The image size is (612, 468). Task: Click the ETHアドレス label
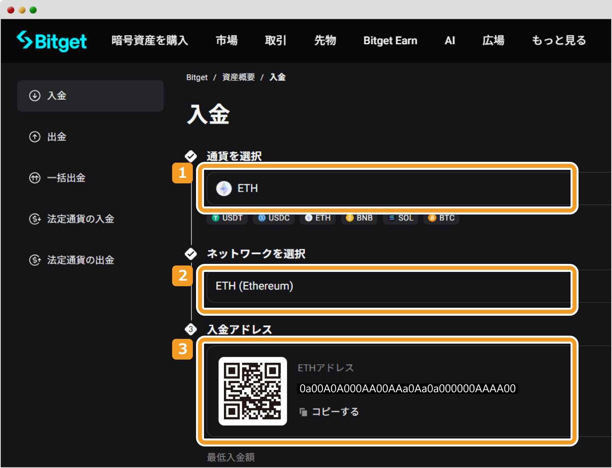click(326, 368)
